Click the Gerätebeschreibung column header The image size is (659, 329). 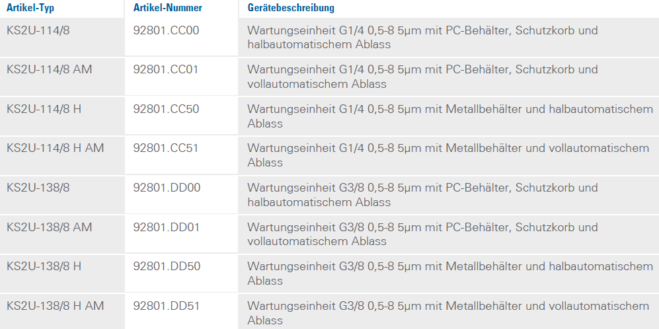coord(291,8)
